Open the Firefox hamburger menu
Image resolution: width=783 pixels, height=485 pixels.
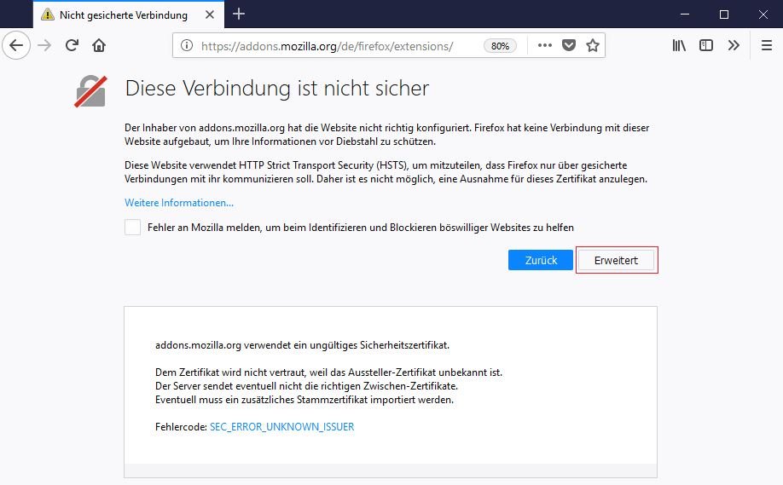[x=767, y=45]
